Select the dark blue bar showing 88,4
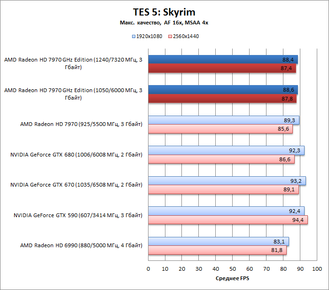Image resolution: width=329 pixels, height=290 pixels. pos(223,60)
